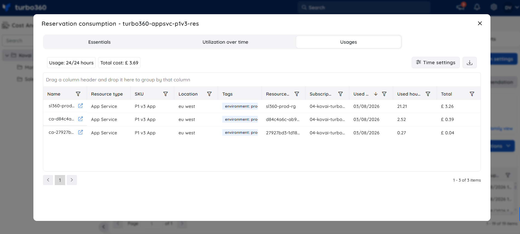The image size is (520, 234).
Task: Close the Reservation consumption dialog
Action: click(480, 23)
